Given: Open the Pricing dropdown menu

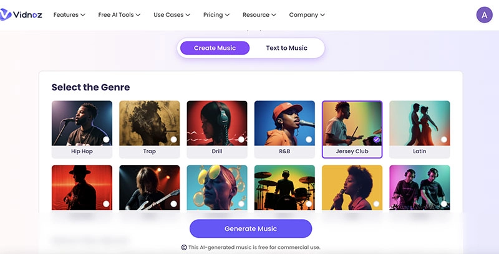Looking at the screenshot, I should (x=216, y=15).
